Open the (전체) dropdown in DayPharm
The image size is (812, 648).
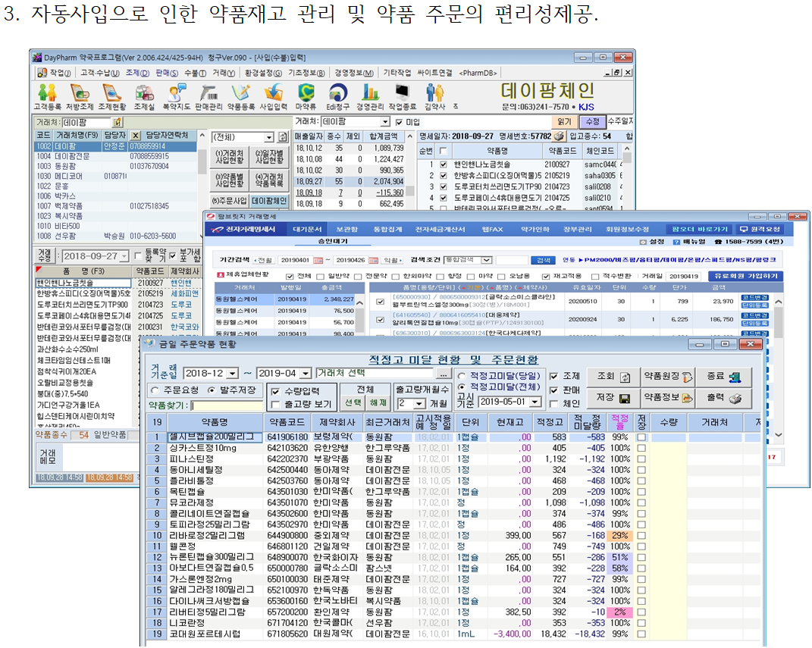[x=268, y=138]
